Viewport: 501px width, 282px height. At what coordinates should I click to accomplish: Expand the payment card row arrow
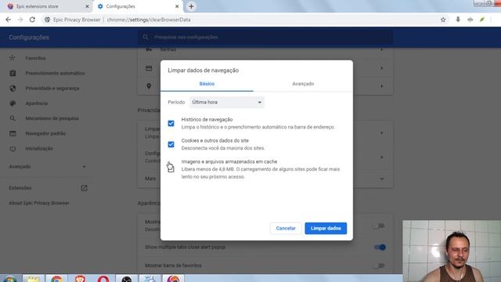click(381, 68)
